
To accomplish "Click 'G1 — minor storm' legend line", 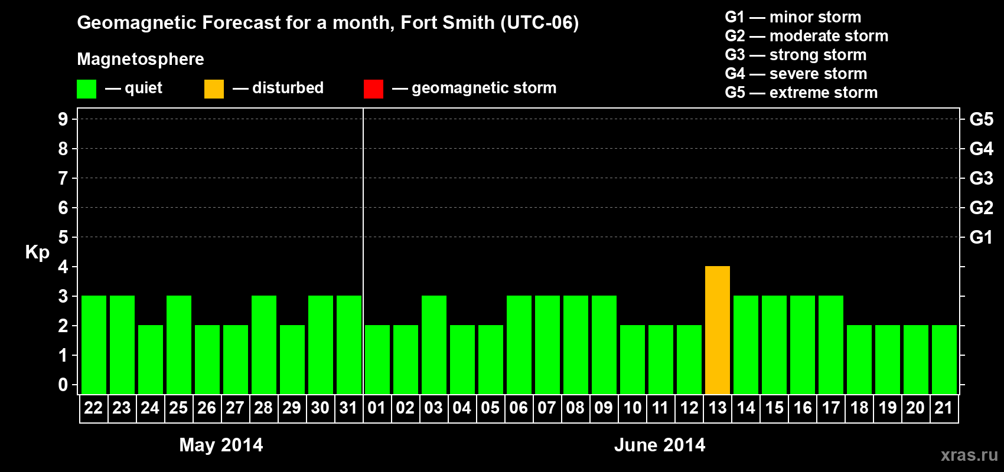I will (x=793, y=17).
